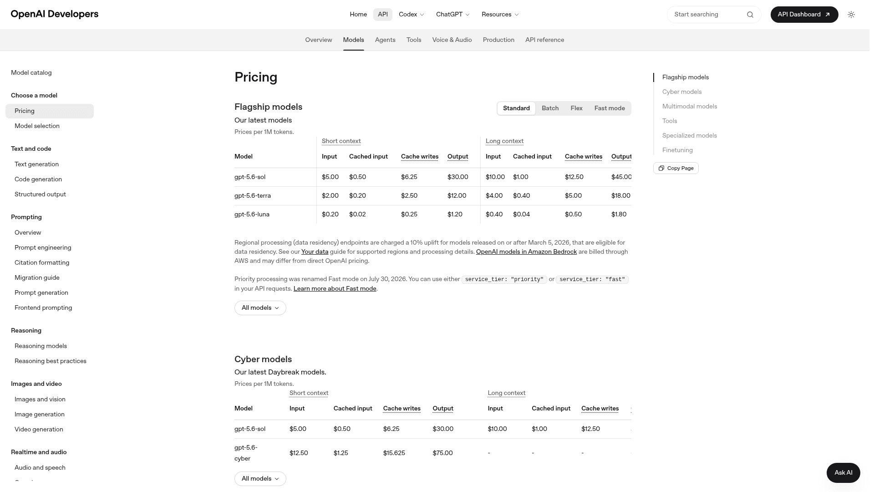Click the Copy Page button label

point(681,168)
